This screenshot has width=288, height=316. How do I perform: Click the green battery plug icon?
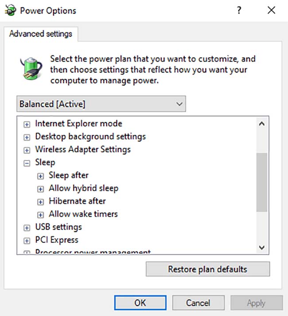31,69
